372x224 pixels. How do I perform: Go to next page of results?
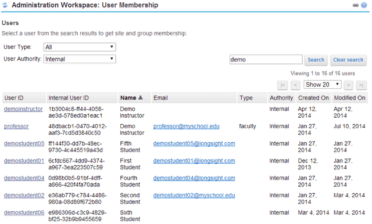click(348, 85)
